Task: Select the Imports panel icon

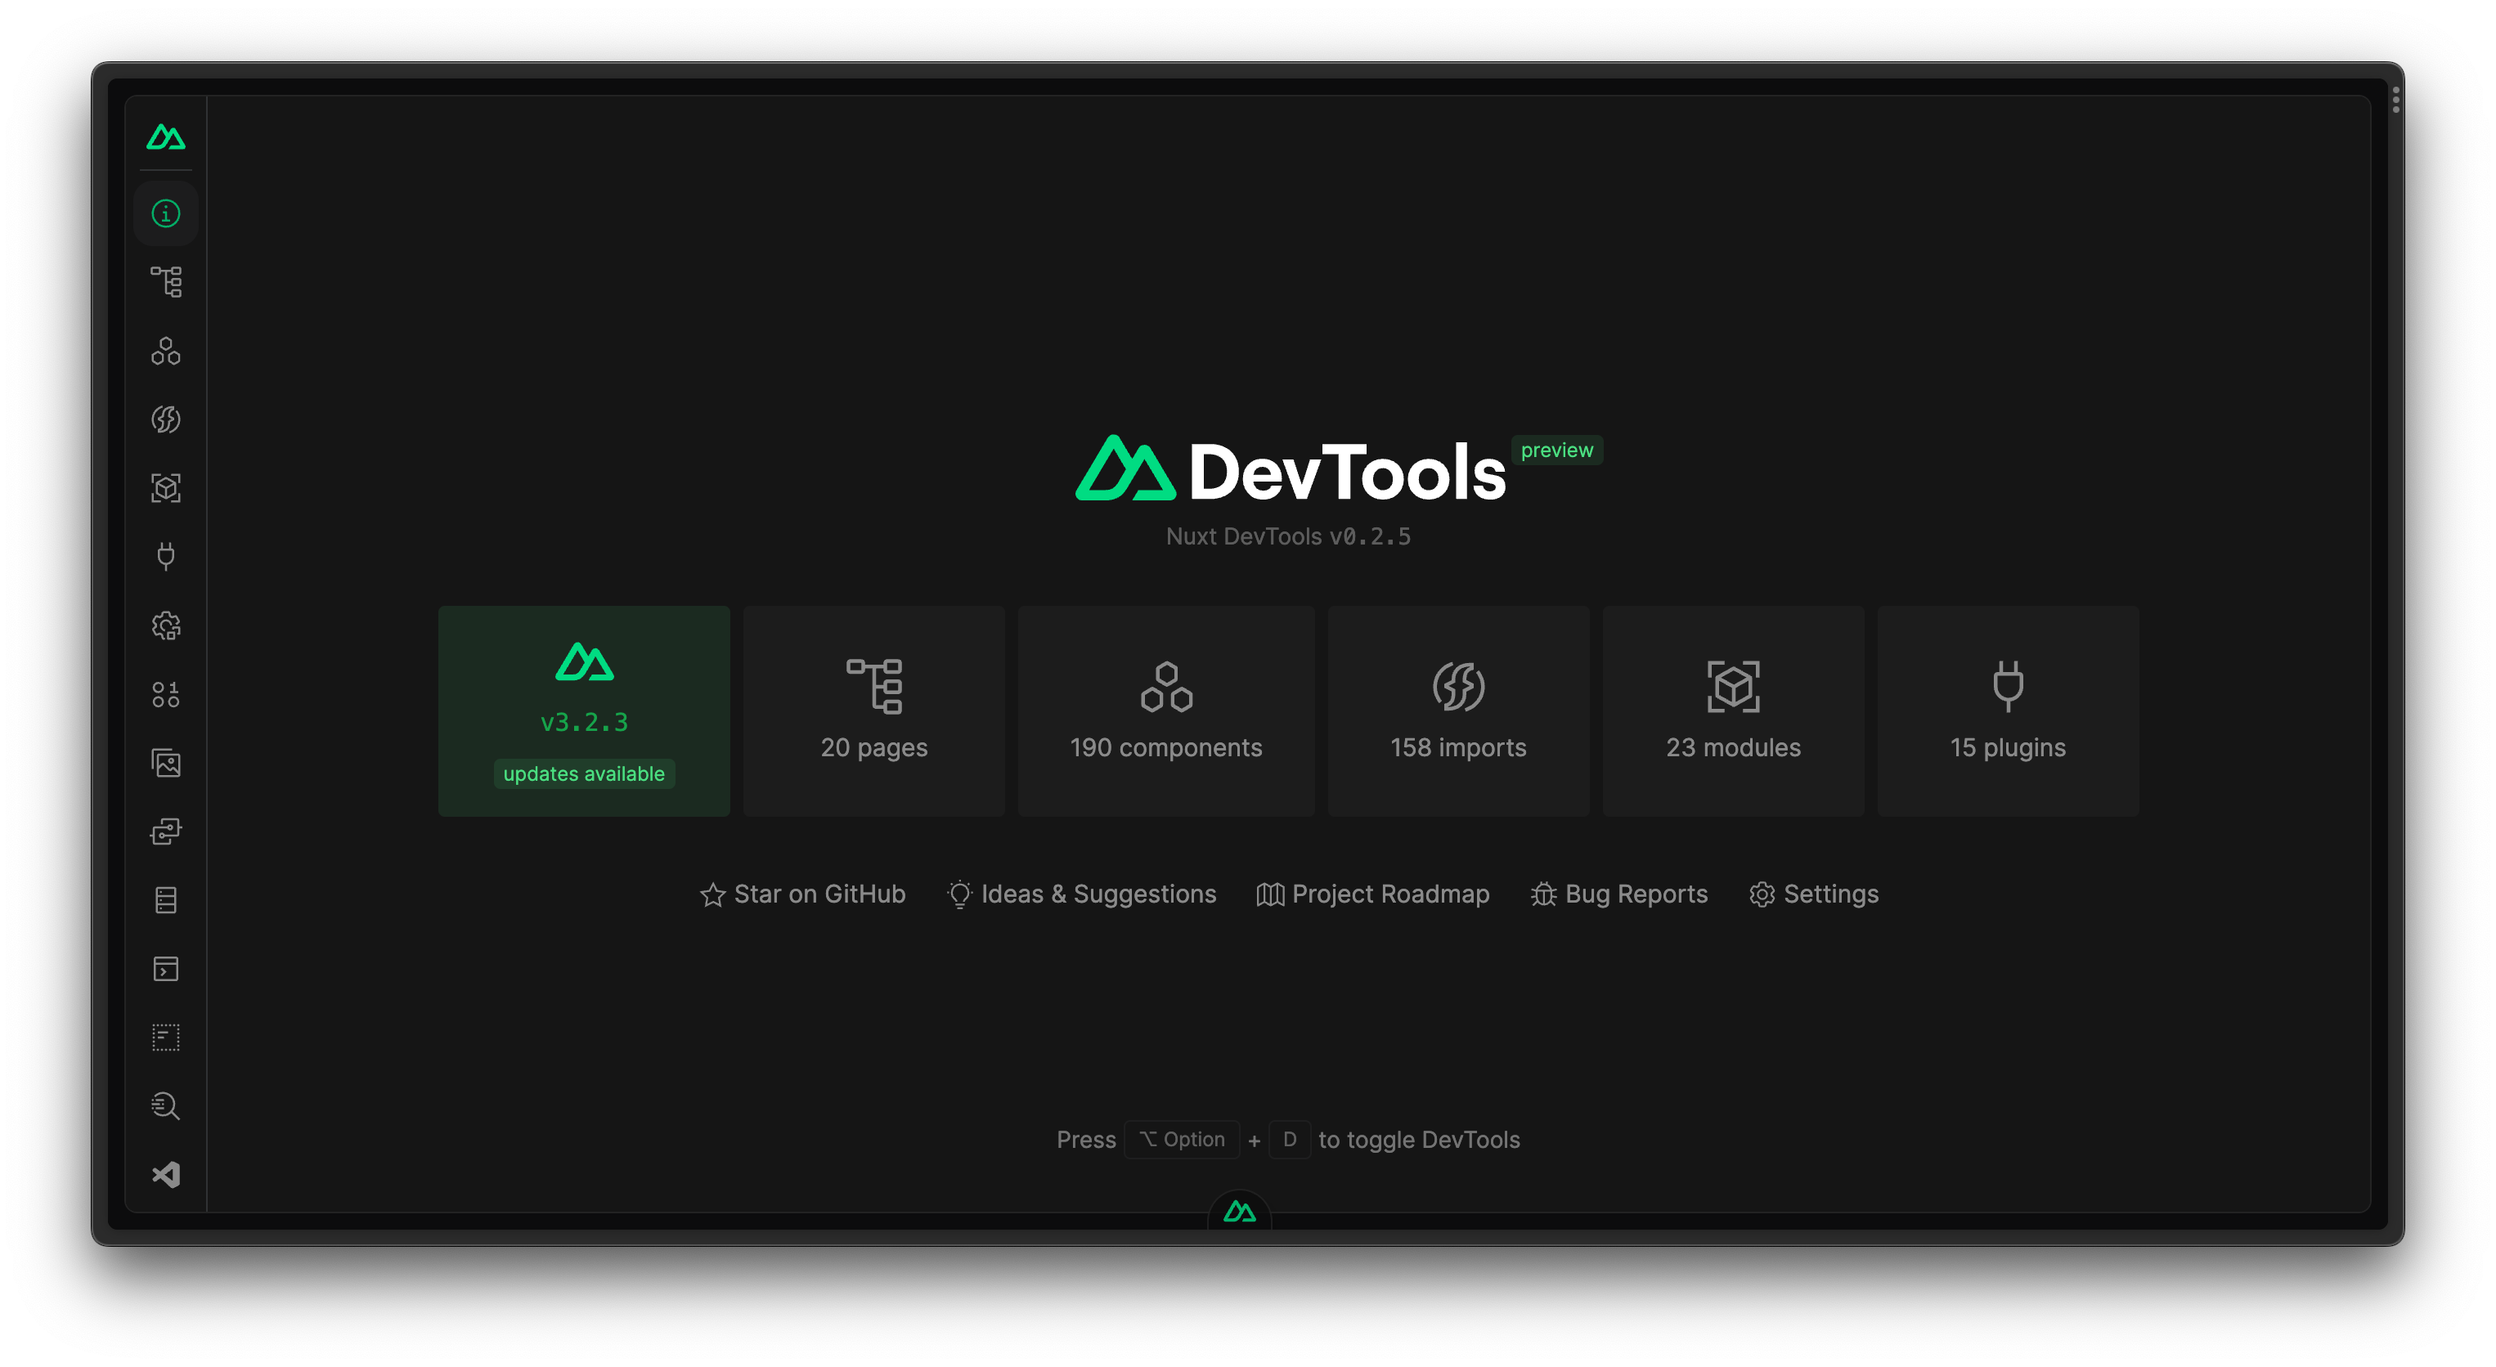Action: click(167, 418)
